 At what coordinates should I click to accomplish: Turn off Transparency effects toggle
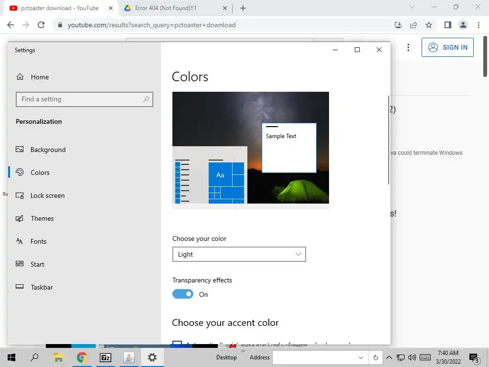click(183, 294)
